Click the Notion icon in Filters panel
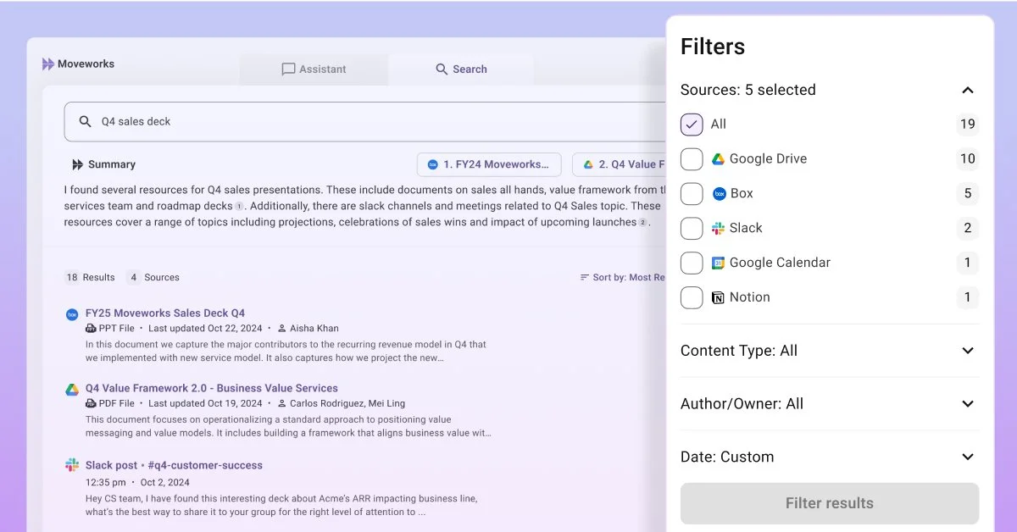Image resolution: width=1017 pixels, height=532 pixels. (718, 297)
